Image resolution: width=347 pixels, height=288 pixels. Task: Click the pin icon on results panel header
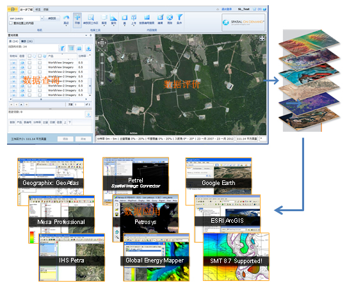[x=90, y=35]
